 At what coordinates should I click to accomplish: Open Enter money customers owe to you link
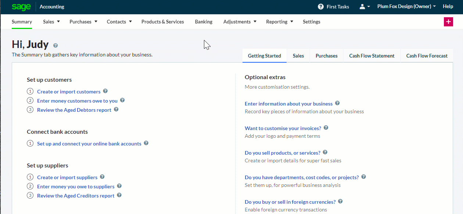pyautogui.click(x=77, y=101)
